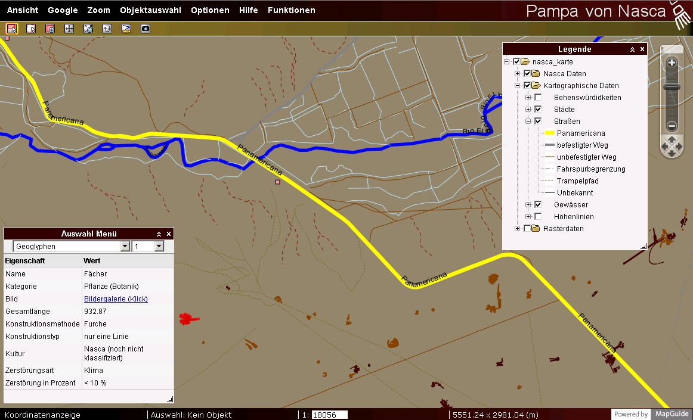Viewport: 693px width, 420px height.
Task: Open the Funktionen menu
Action: coord(291,10)
